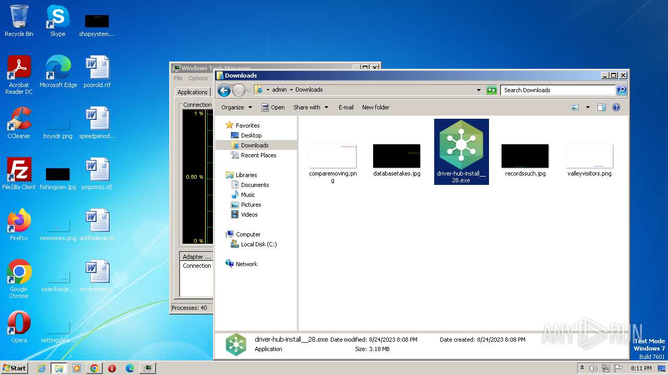This screenshot has width=668, height=375.
Task: Select Downloads under Favorites
Action: [x=255, y=145]
